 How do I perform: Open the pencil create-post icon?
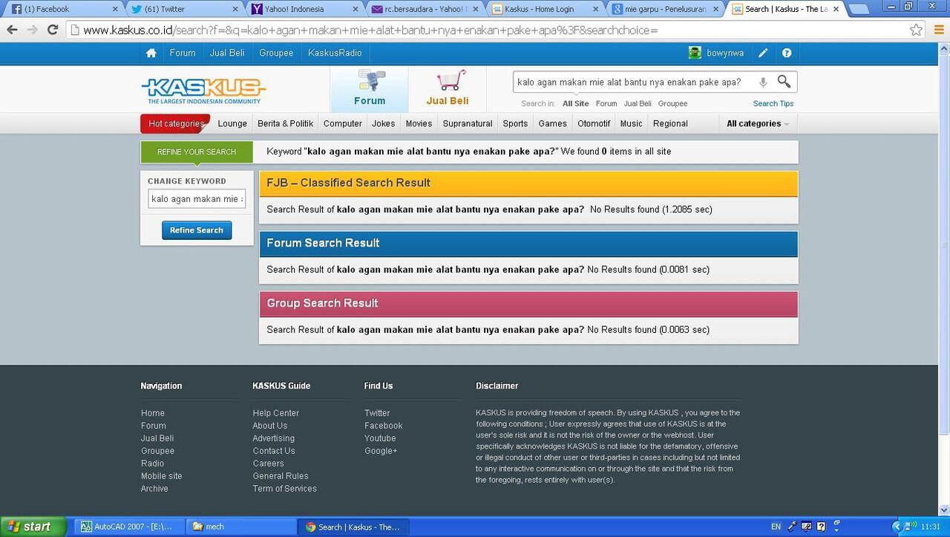pyautogui.click(x=763, y=53)
